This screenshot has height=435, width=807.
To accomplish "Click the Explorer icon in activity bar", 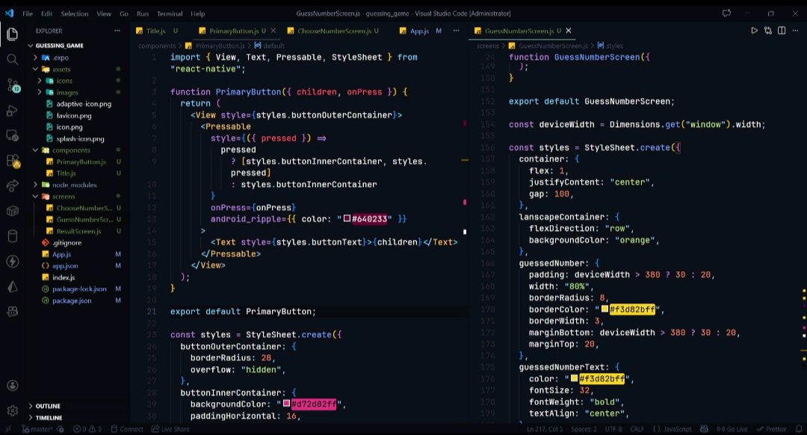I will [11, 34].
